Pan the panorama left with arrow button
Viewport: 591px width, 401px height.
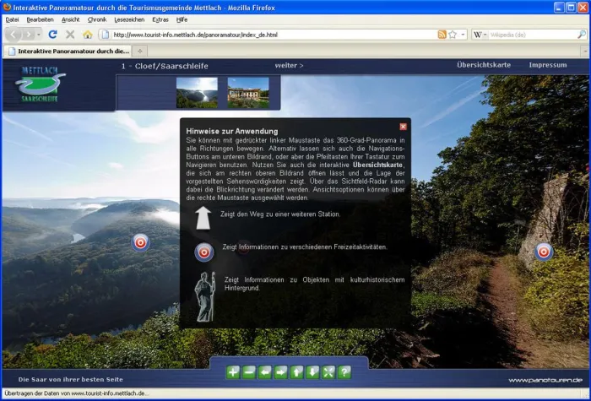coord(265,371)
